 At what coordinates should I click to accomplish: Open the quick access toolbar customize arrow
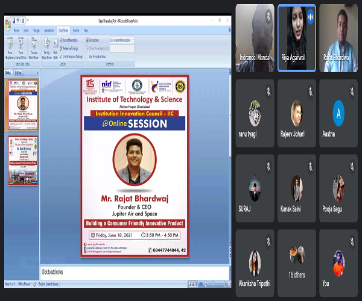[x=28, y=20]
